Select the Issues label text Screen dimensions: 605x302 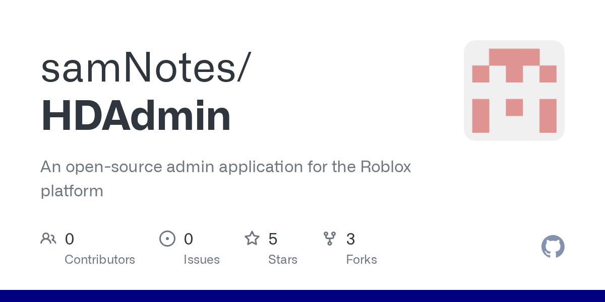click(x=202, y=260)
